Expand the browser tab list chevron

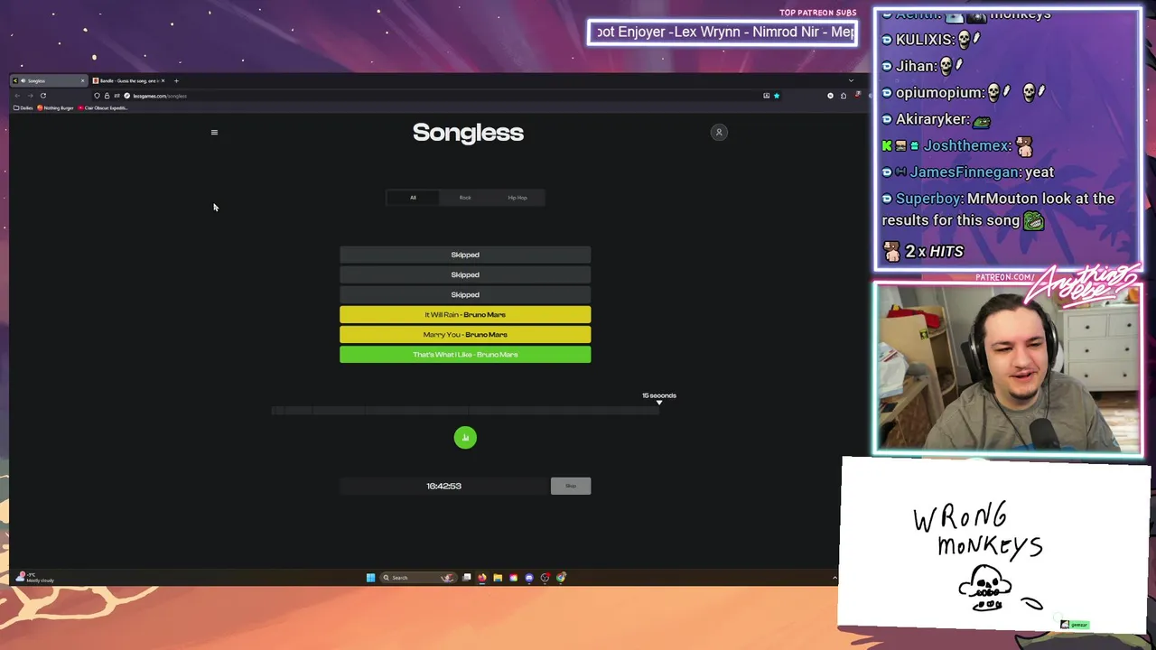click(850, 80)
